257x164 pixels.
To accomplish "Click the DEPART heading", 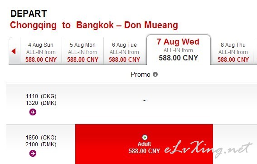I will pos(29,14).
